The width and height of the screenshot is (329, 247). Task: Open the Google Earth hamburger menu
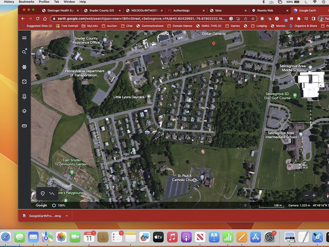[24, 38]
